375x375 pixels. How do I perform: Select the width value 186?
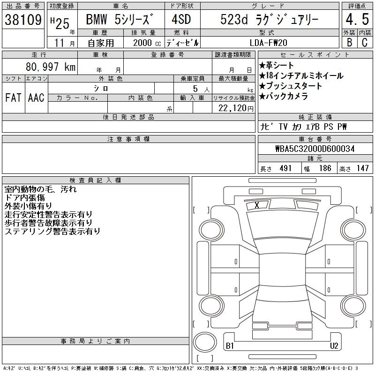click(x=325, y=168)
